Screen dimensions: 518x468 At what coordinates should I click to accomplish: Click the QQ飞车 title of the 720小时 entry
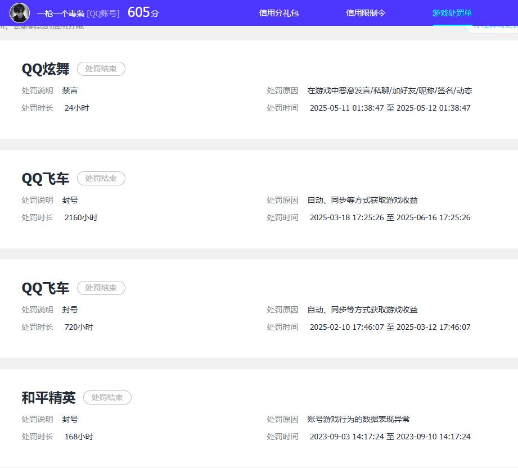[x=46, y=288]
